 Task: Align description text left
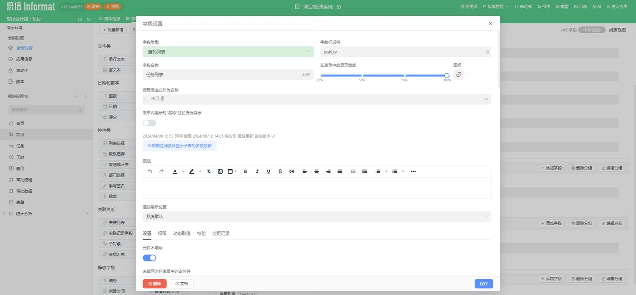tap(305, 171)
